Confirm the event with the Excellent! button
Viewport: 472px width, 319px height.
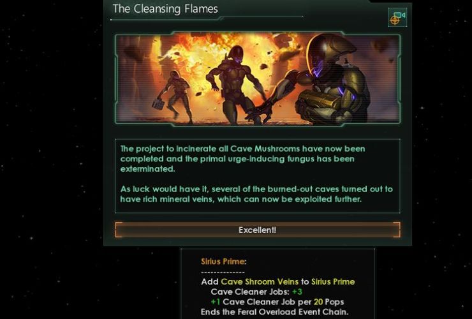258,230
